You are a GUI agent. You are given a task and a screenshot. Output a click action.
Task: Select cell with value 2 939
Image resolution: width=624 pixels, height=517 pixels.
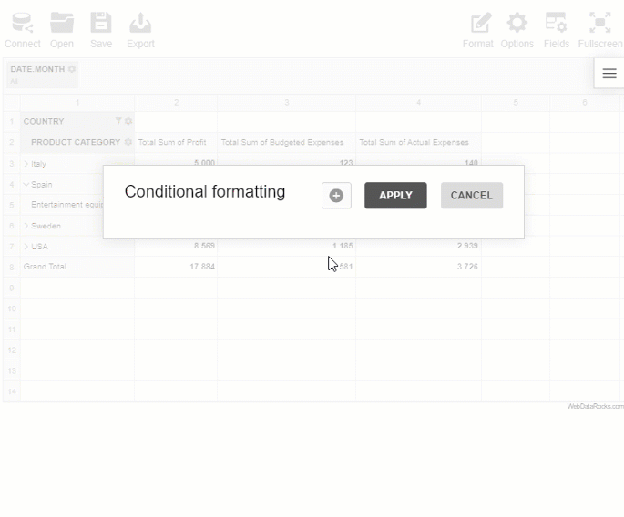[419, 246]
